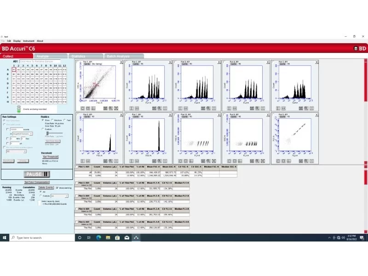Image resolution: width=368 pixels, height=276 pixels.
Task: Click the PAUSE button
Action: pyautogui.click(x=37, y=174)
